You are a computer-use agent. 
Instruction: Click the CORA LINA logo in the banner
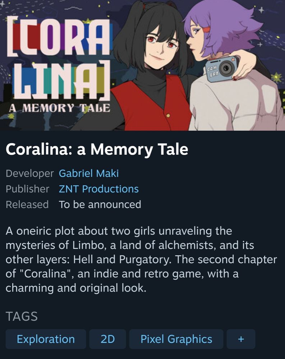tap(59, 58)
